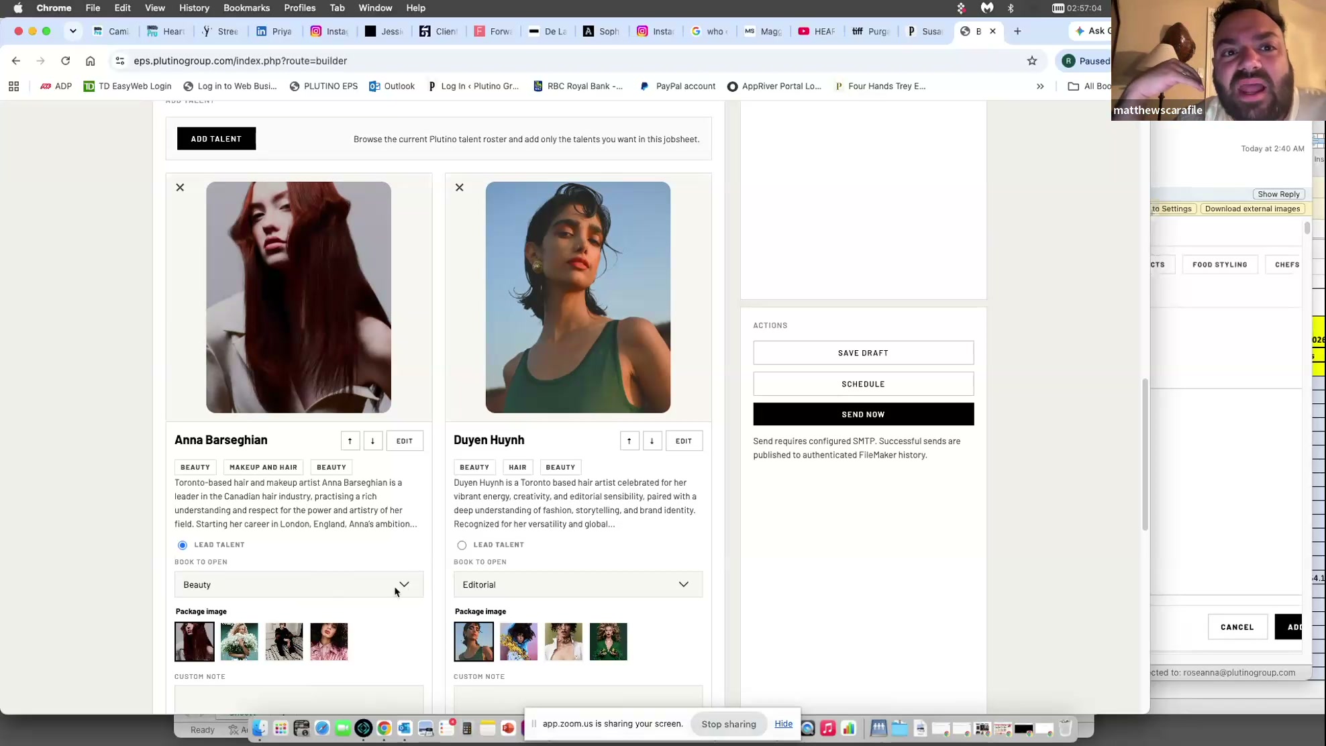Select Anna's pink outfit package image
The height and width of the screenshot is (746, 1326).
click(x=329, y=641)
